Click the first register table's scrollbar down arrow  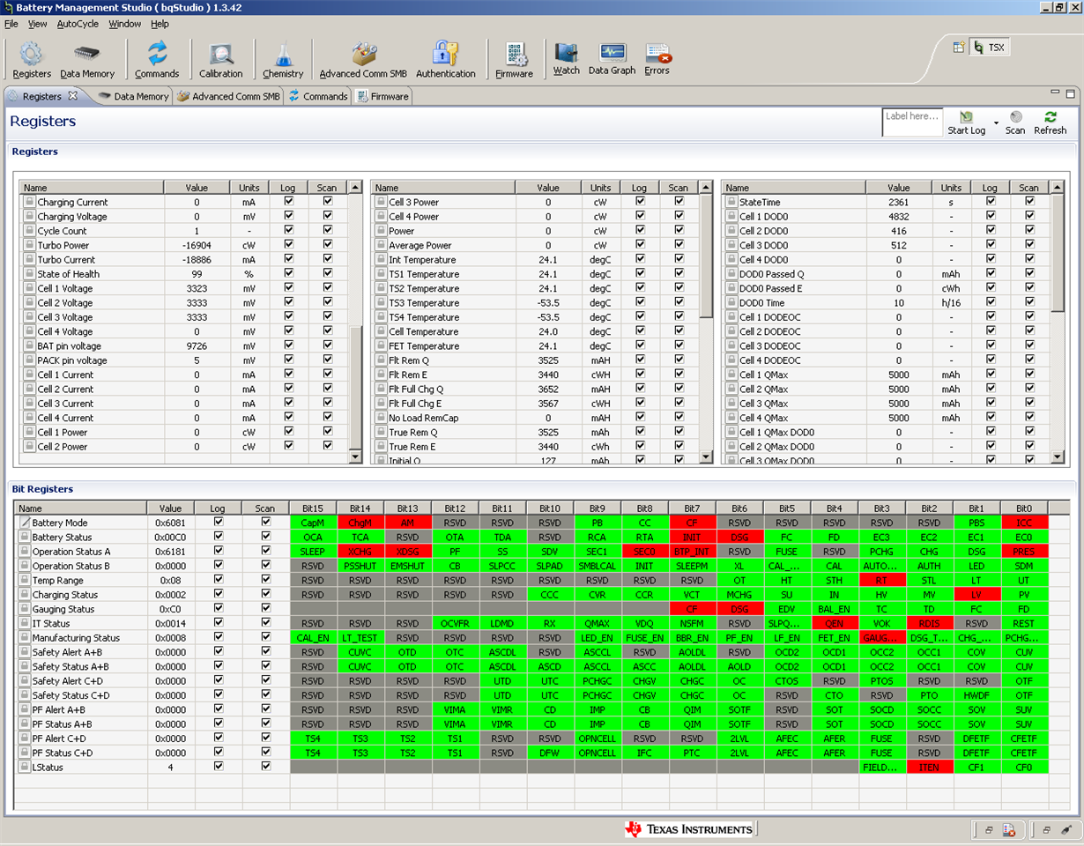coord(355,456)
